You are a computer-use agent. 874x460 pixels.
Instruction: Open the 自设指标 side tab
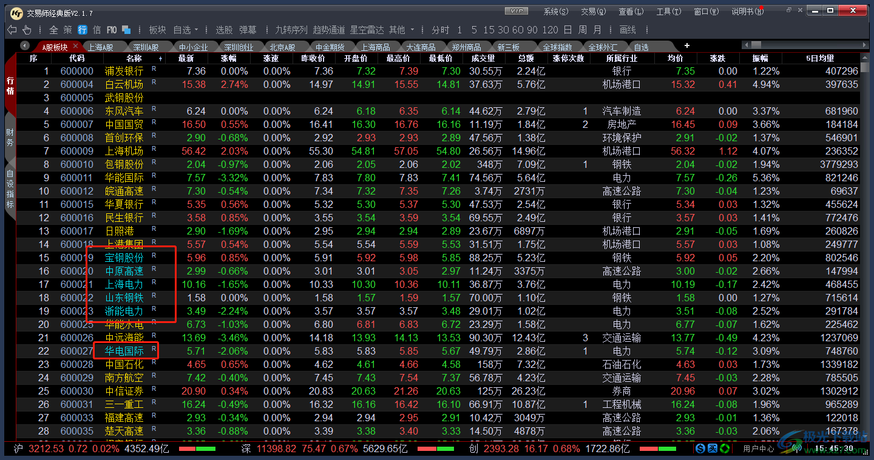click(10, 189)
